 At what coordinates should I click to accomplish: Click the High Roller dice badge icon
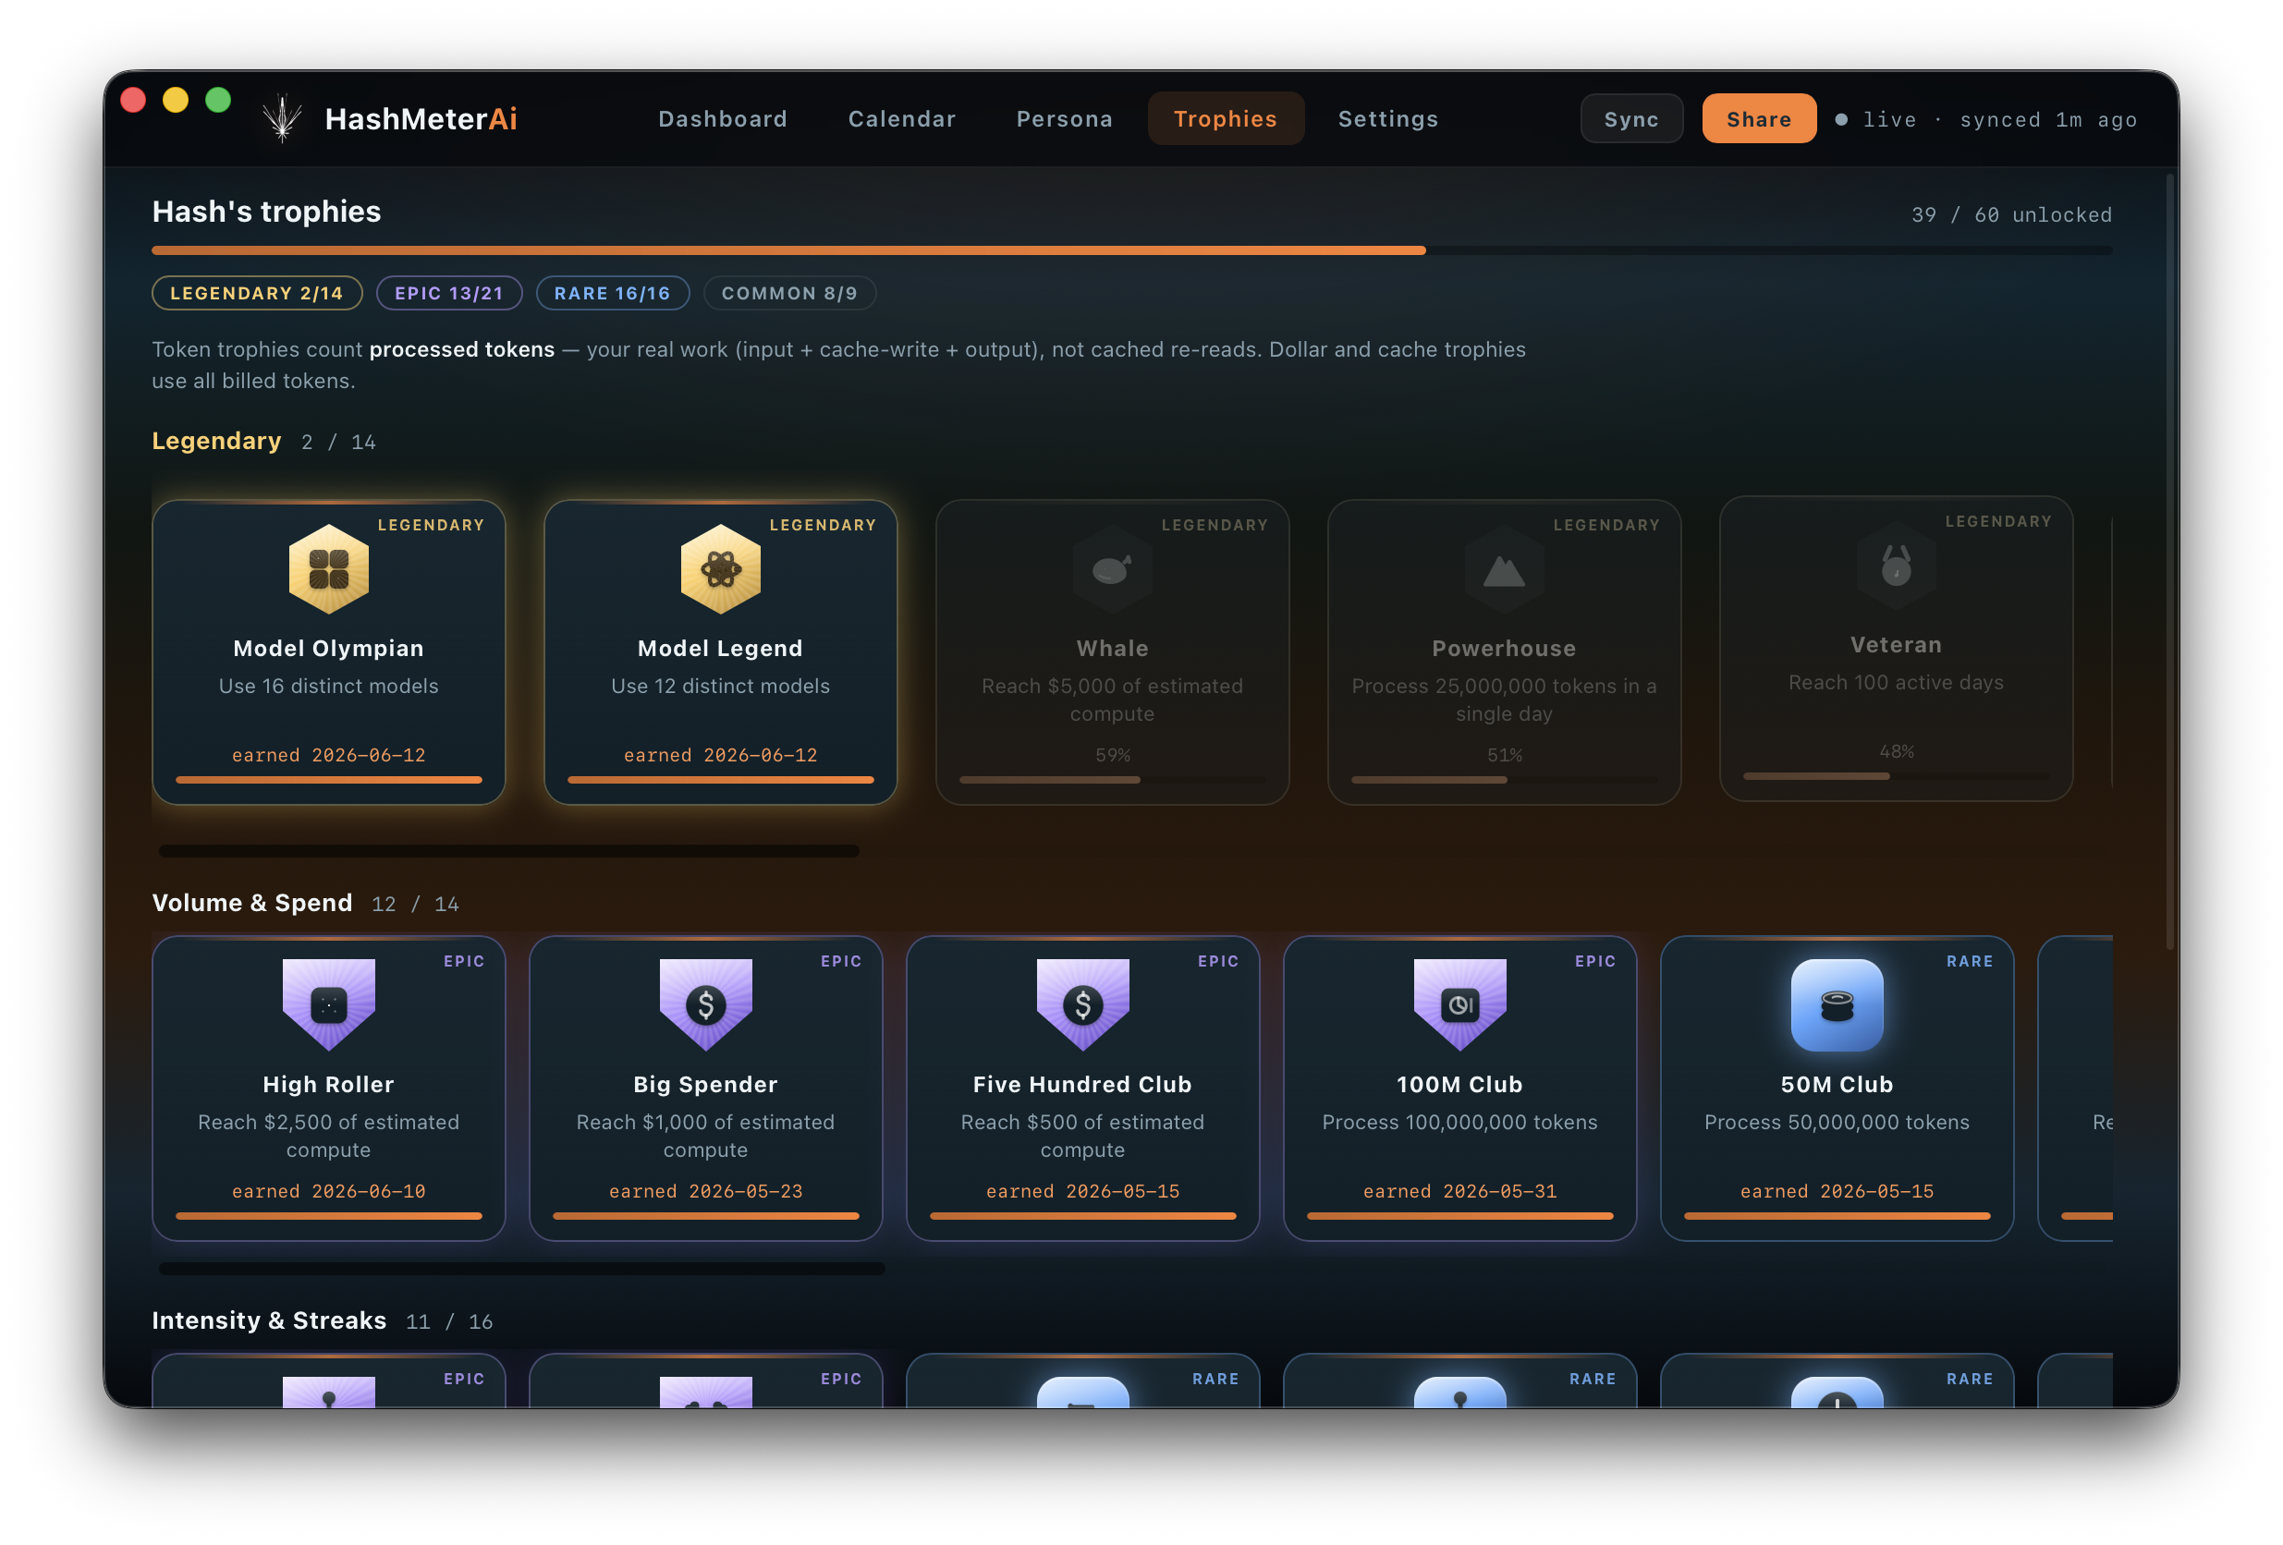328,1004
